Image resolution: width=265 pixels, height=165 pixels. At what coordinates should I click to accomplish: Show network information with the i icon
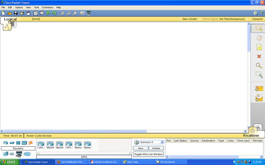click(255, 13)
